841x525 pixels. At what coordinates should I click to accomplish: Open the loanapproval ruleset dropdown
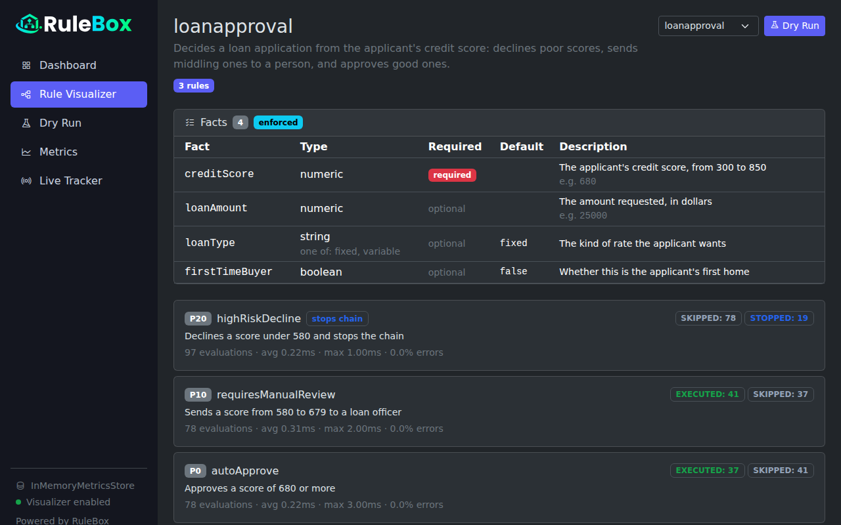[x=708, y=26]
